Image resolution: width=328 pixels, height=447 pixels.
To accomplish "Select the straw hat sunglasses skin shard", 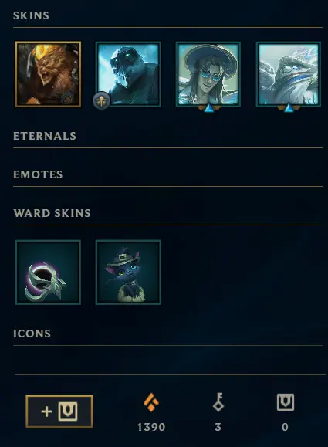I will [x=208, y=74].
